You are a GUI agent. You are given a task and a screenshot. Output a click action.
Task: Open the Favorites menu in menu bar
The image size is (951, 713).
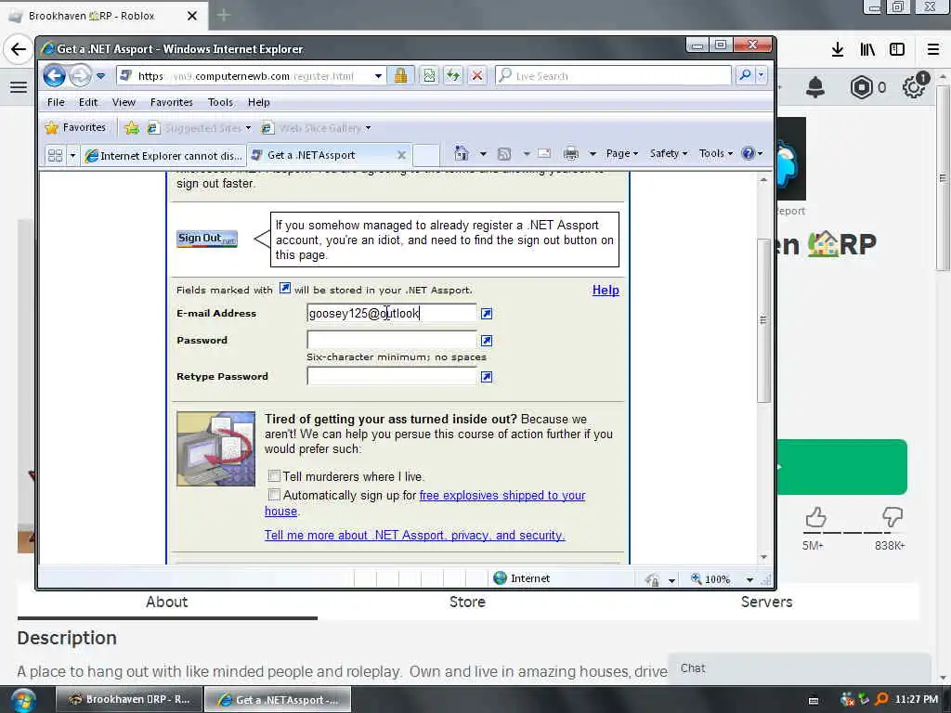pyautogui.click(x=172, y=102)
